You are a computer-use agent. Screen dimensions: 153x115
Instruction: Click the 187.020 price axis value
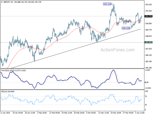148,49
